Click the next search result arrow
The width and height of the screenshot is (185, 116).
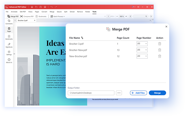coord(151,16)
